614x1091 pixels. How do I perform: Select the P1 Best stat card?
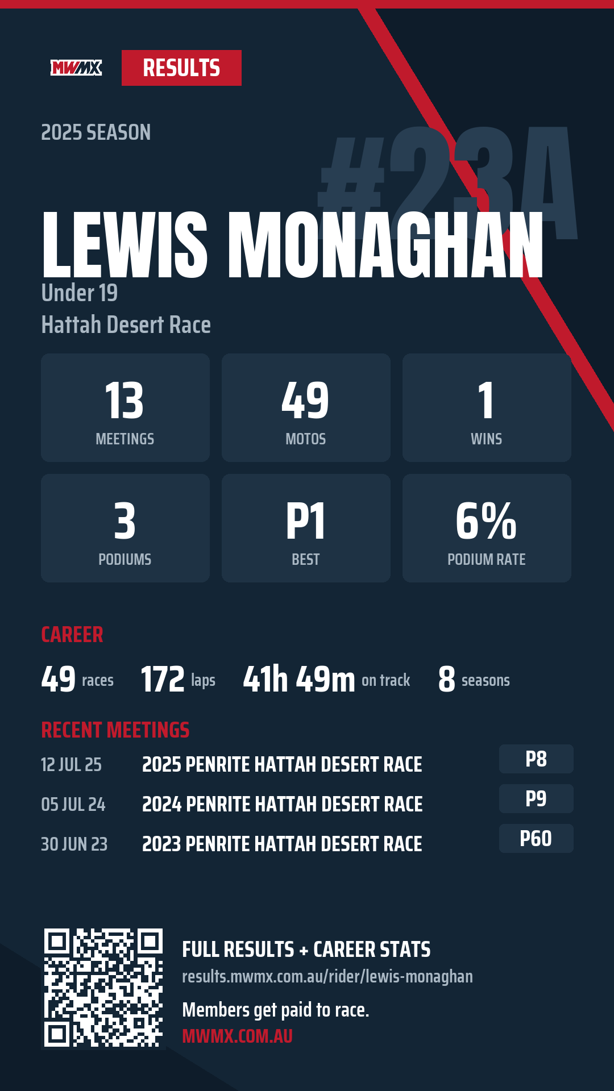coord(306,528)
